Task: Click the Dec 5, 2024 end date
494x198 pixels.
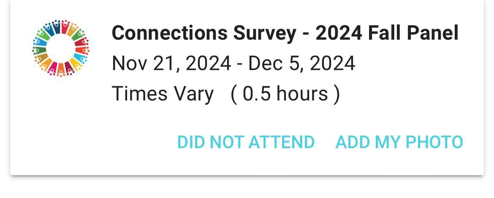Action: tap(301, 64)
